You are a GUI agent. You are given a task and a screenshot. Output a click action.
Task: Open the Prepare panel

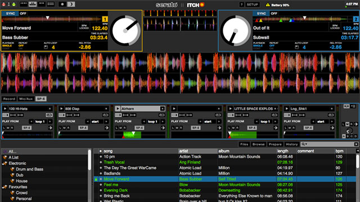(275, 144)
